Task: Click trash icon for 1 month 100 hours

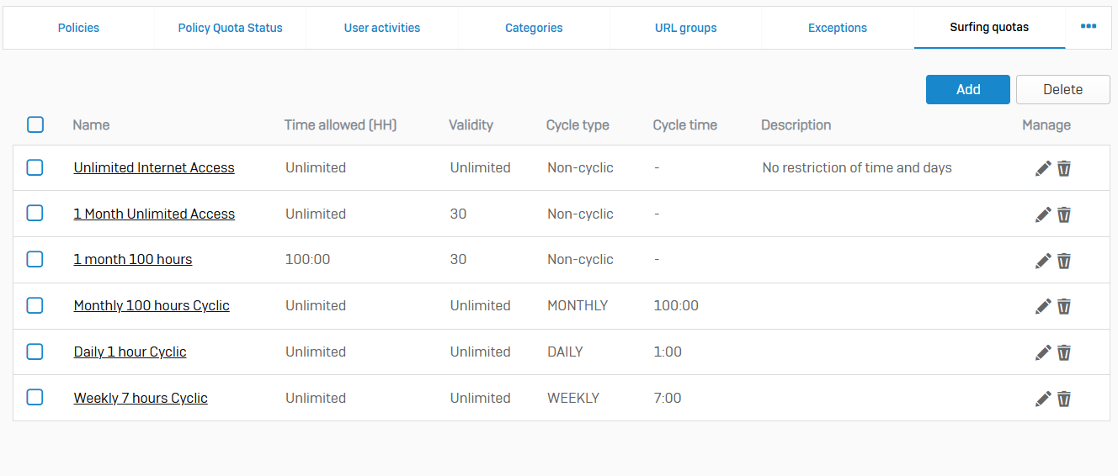Action: [1064, 261]
